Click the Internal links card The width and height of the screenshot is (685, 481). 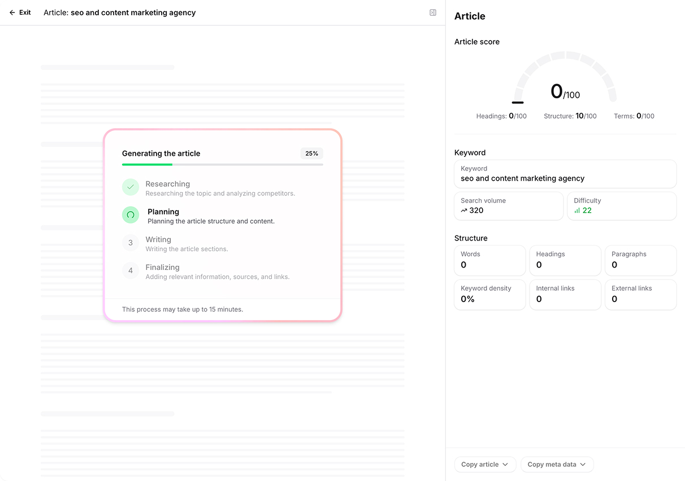pos(565,294)
